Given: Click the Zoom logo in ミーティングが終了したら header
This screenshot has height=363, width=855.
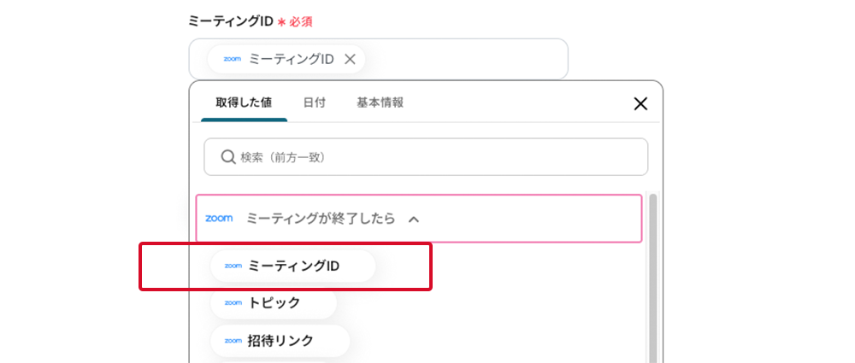Looking at the screenshot, I should (x=220, y=219).
